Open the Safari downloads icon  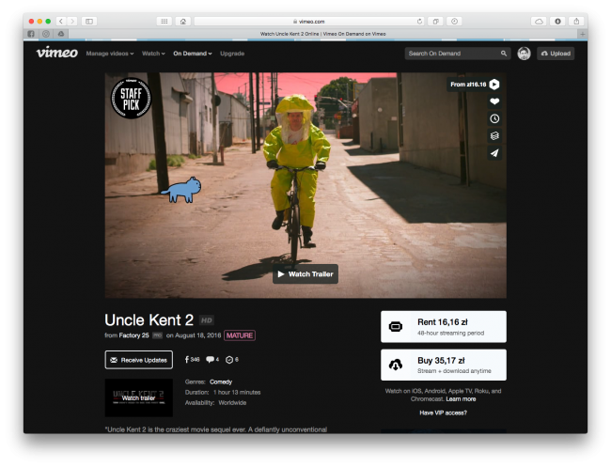(x=557, y=21)
